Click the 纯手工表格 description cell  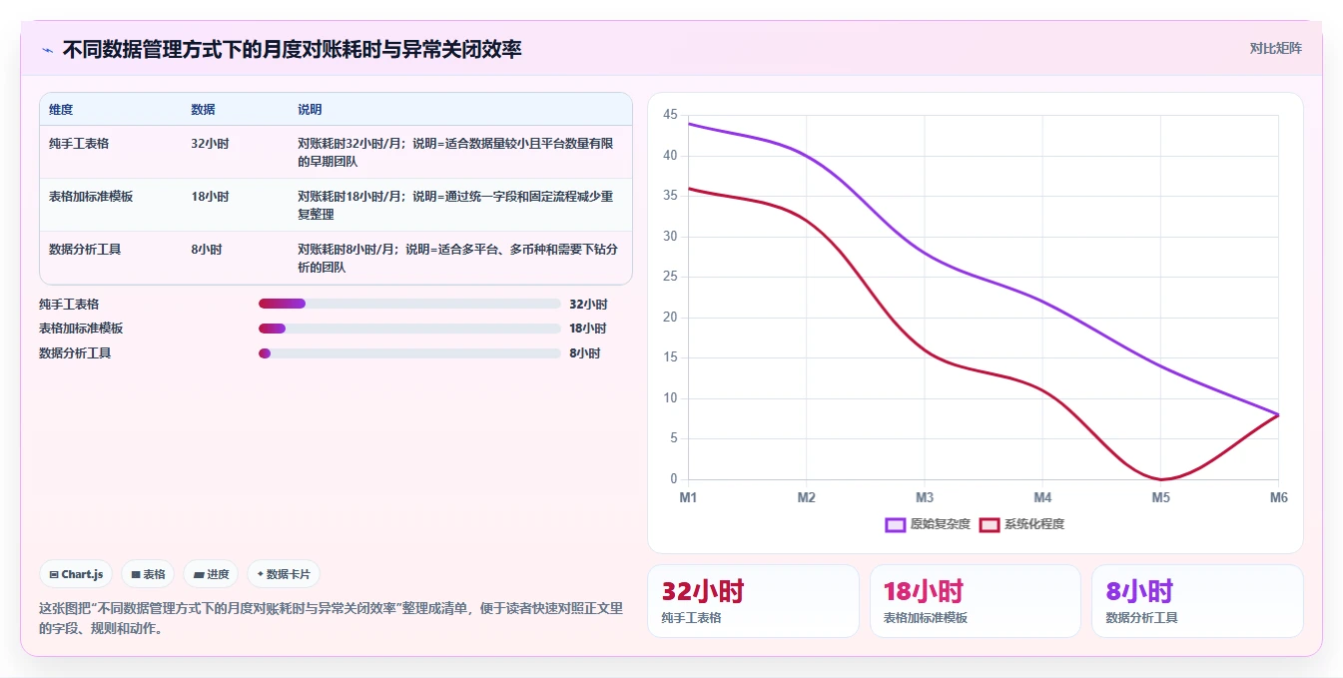pyautogui.click(x=455, y=152)
